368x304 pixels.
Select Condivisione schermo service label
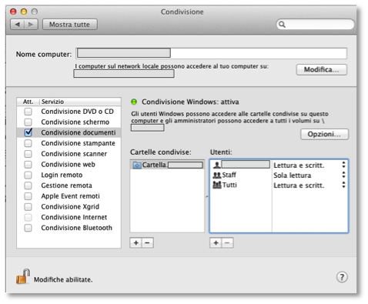tap(75, 122)
